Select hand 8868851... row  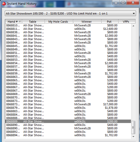click(68, 53)
